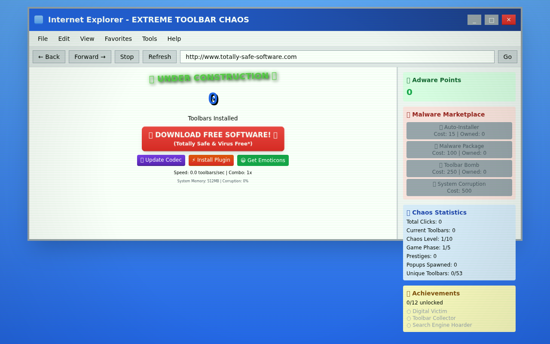Select the Search Engine Hoarder achievement circle
550x344 pixels.
pyautogui.click(x=408, y=325)
